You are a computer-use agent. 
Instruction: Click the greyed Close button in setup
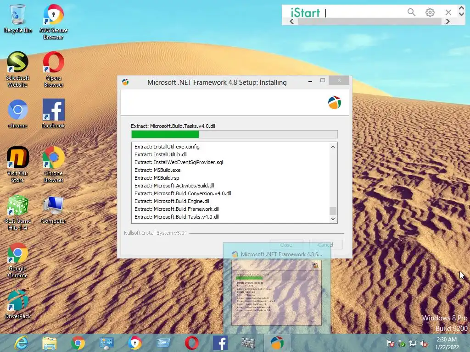coord(286,245)
